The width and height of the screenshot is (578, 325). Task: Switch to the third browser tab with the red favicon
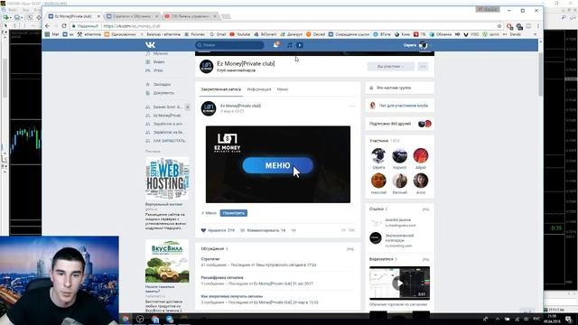190,16
